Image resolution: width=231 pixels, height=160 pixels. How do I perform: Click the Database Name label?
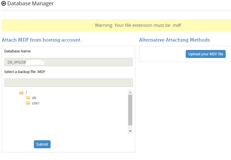pos(18,51)
